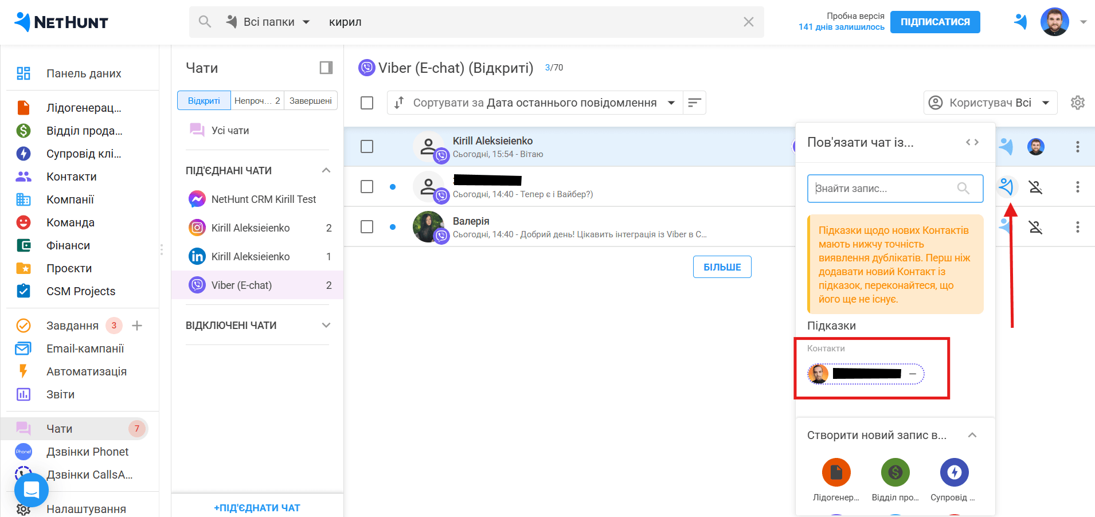The image size is (1095, 517).
Task: Open the NetHunt logo home link
Action: tap(61, 22)
